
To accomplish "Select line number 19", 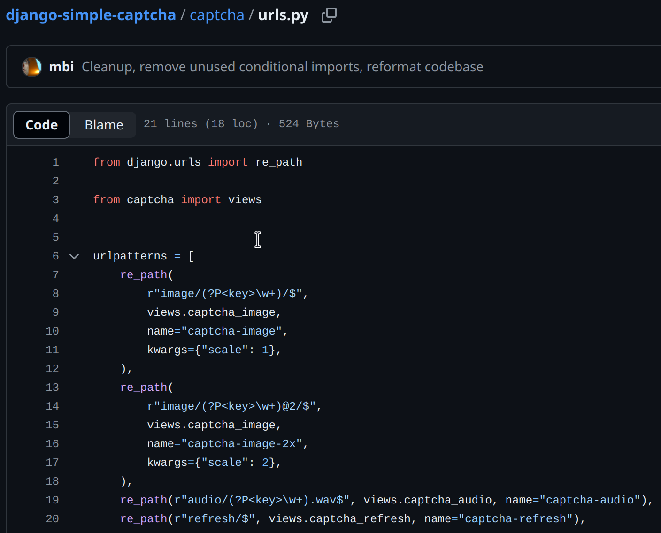I will 52,500.
